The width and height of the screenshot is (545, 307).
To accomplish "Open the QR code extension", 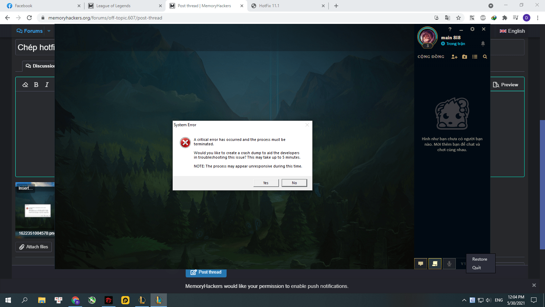I will (x=472, y=18).
